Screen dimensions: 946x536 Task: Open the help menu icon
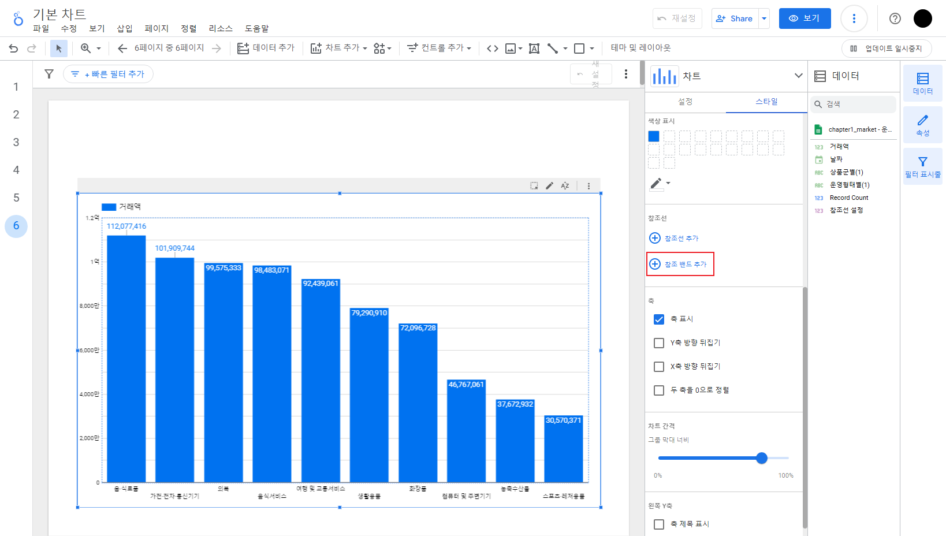pyautogui.click(x=895, y=18)
